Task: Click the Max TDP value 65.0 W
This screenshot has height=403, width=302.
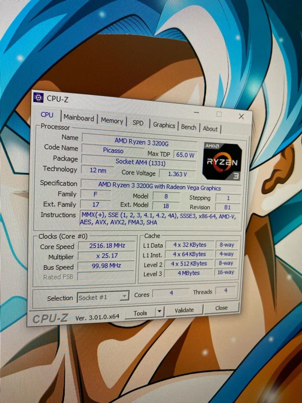Action: tap(185, 155)
